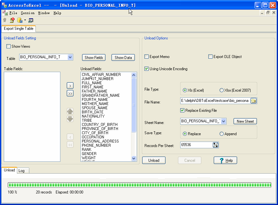Enable the Export Memo checkbox
This screenshot has width=278, height=205.
(146, 57)
